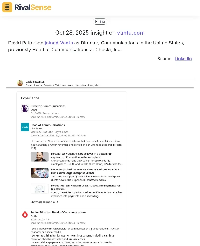Click David Patterson's profile avatar

[20, 83]
